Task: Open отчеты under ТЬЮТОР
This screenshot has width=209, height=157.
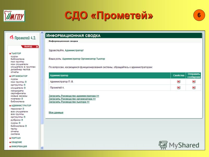Action: point(15,72)
